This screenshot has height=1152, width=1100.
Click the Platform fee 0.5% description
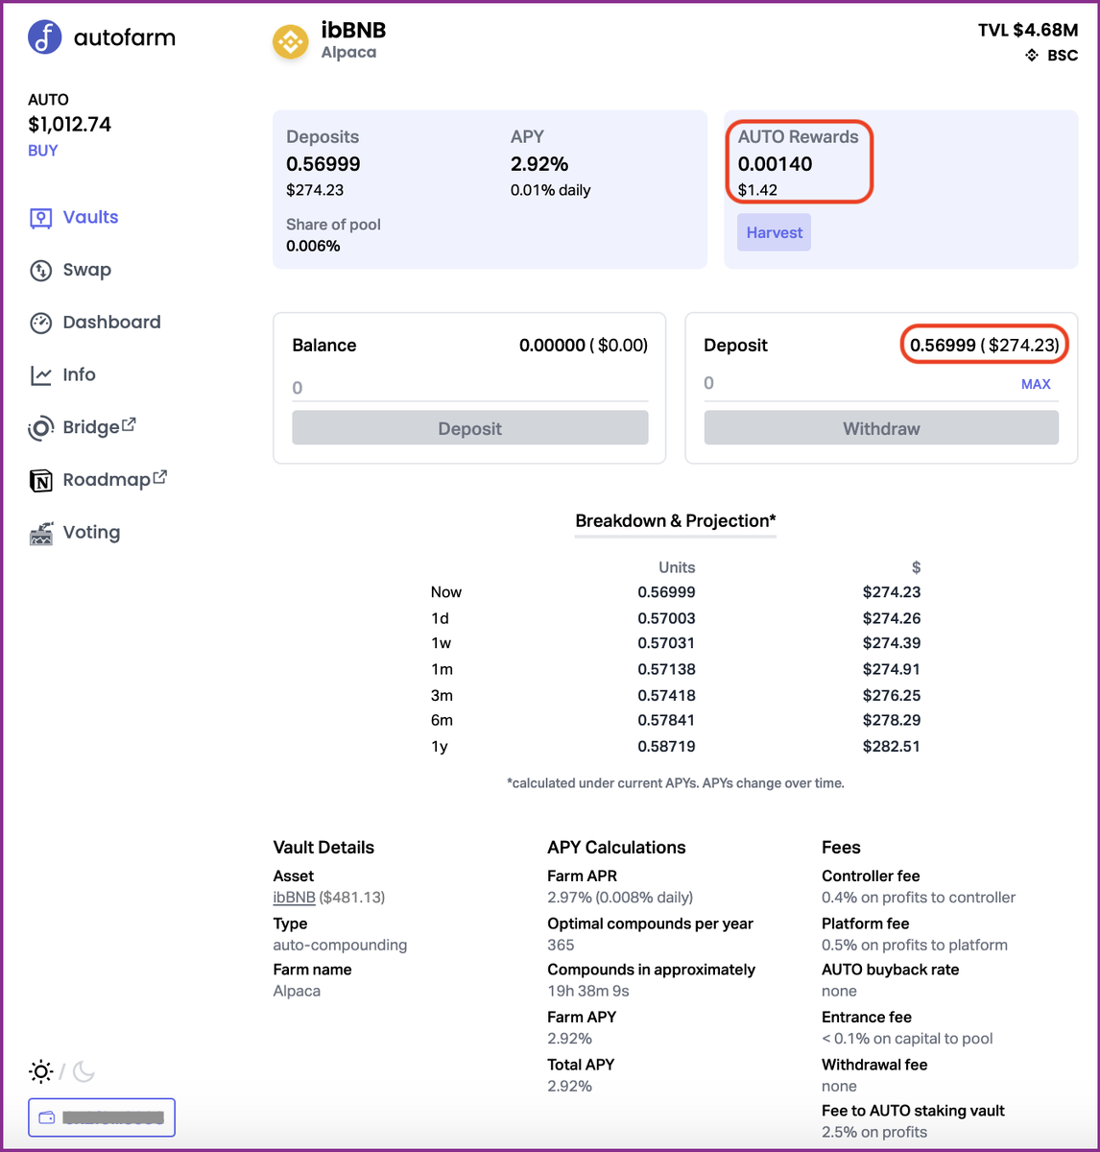point(915,945)
